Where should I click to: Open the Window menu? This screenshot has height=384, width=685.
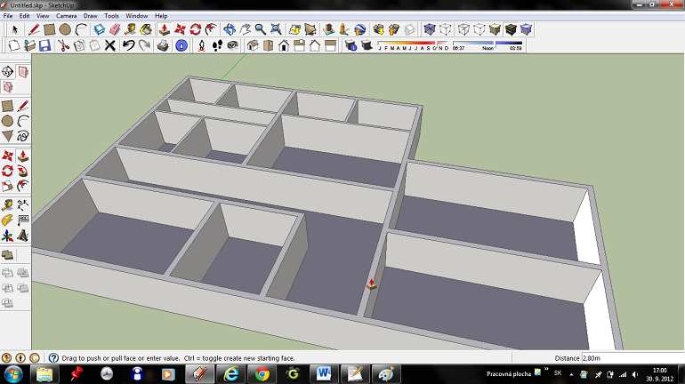click(x=137, y=16)
